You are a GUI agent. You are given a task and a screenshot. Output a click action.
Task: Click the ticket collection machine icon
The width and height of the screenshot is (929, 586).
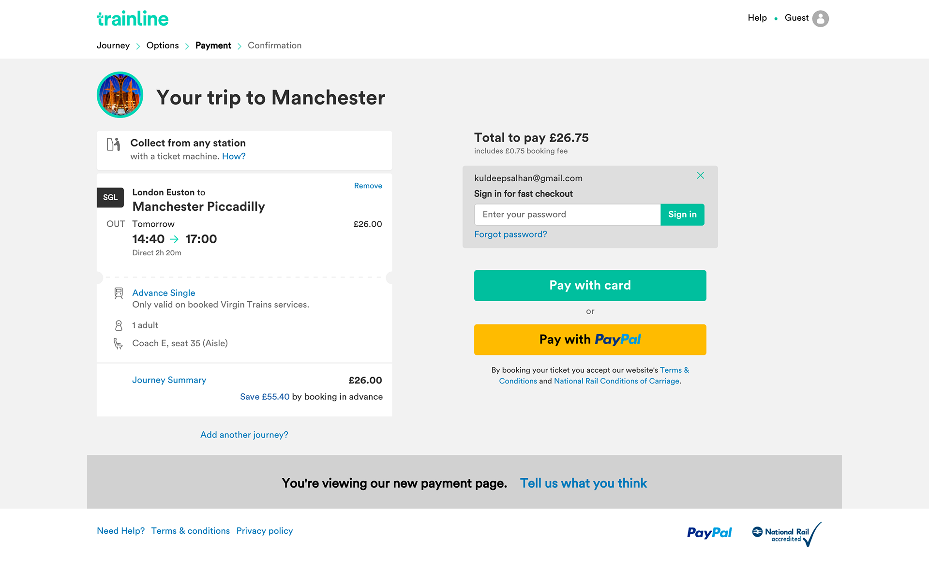(114, 144)
